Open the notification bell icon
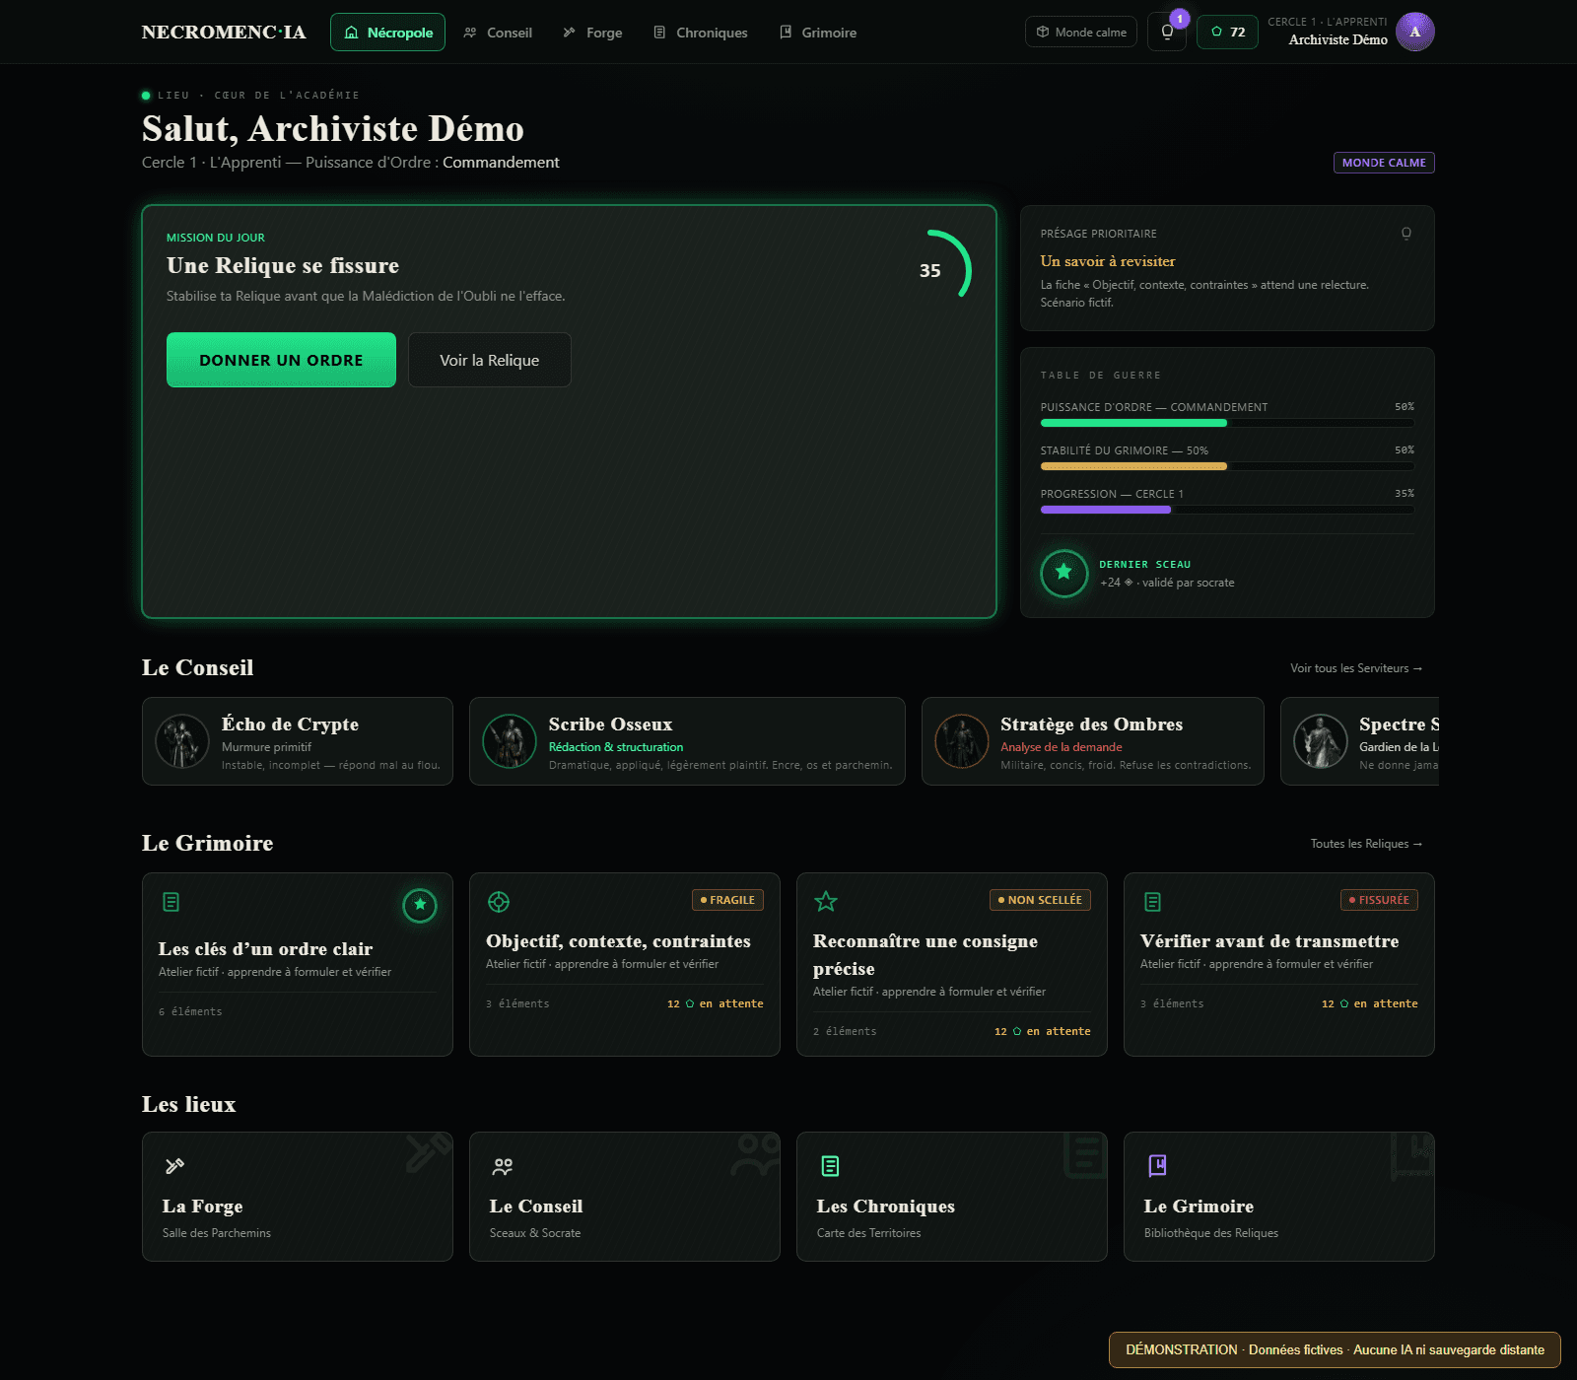Screen dimensions: 1577x1380 [1167, 32]
